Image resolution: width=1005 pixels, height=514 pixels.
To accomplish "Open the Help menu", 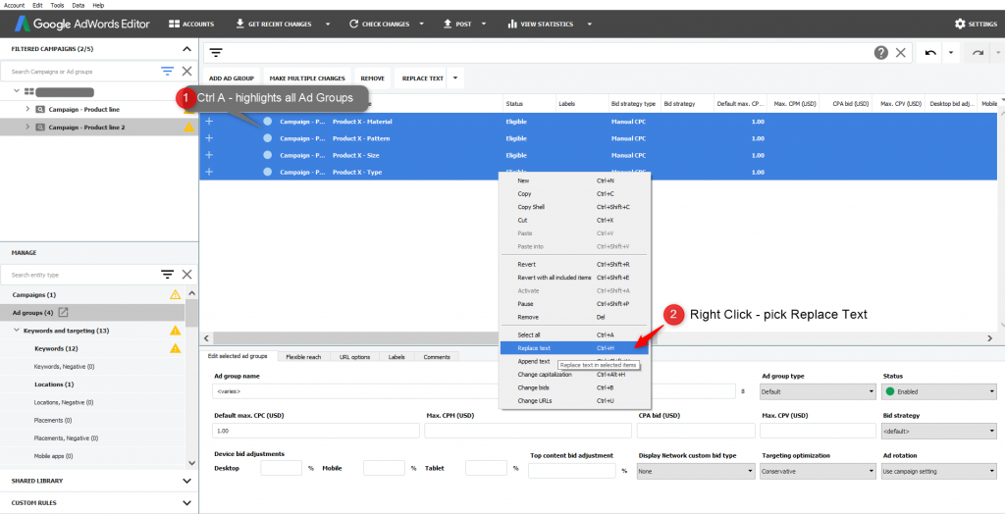I will coord(98,5).
